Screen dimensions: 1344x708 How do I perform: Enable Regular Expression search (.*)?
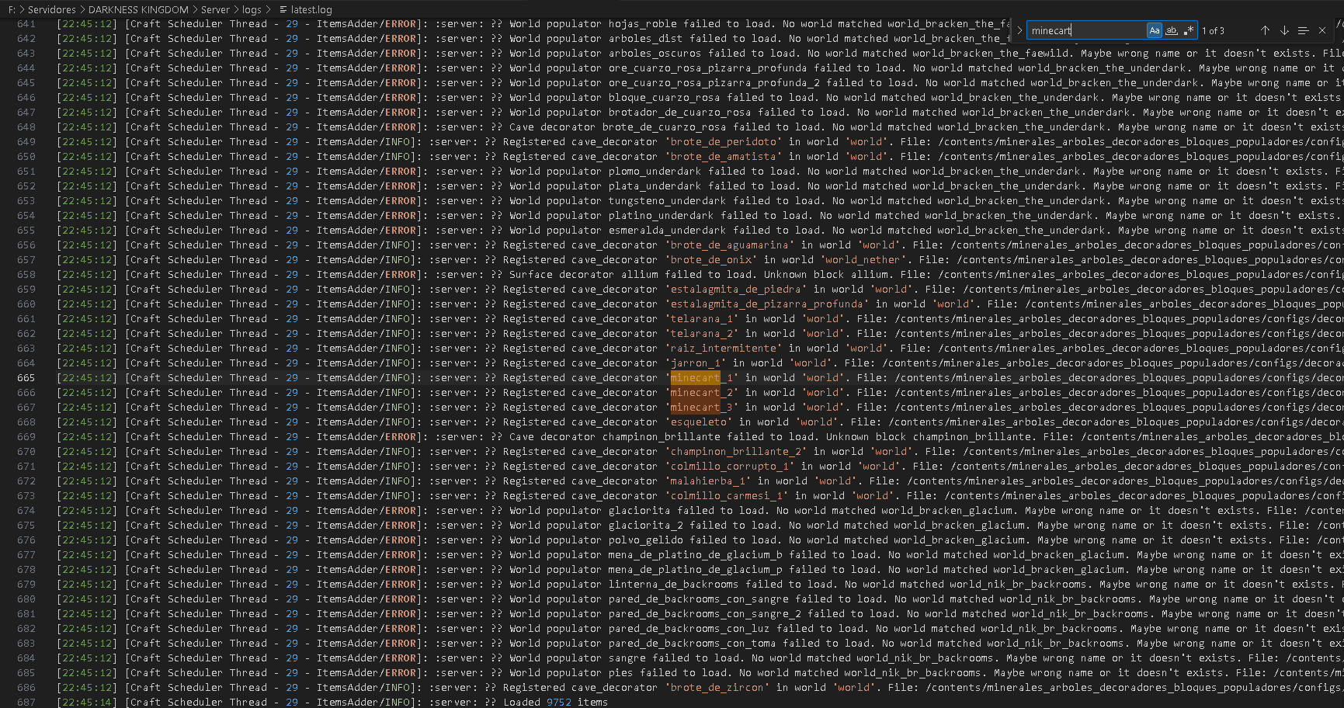pyautogui.click(x=1189, y=29)
